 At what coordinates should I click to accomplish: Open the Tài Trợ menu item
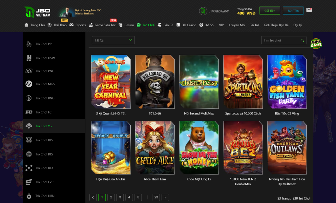254,25
